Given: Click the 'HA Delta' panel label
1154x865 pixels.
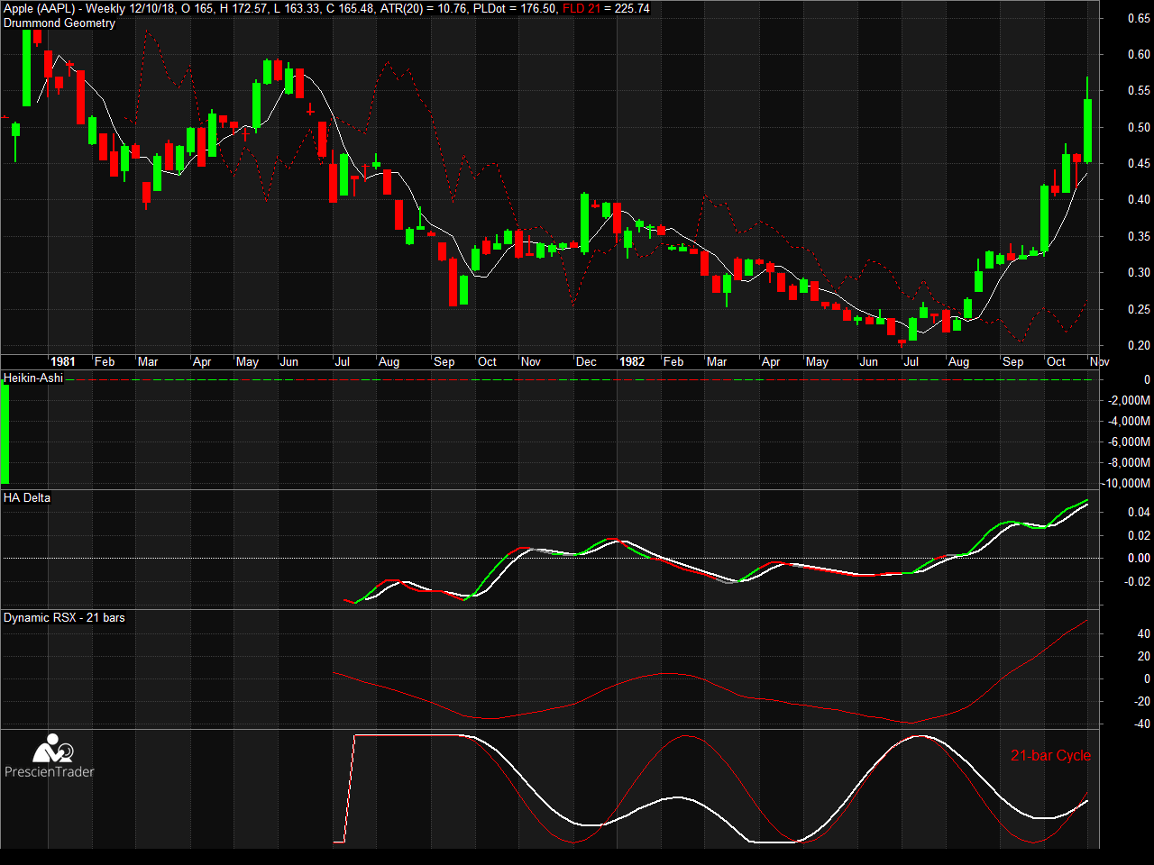Looking at the screenshot, I should pos(27,497).
